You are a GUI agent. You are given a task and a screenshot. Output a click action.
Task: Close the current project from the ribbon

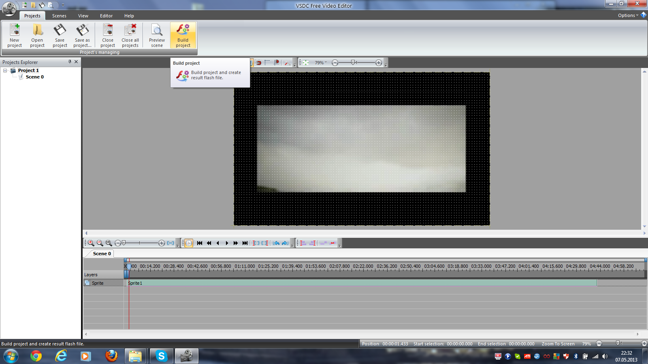(x=108, y=36)
